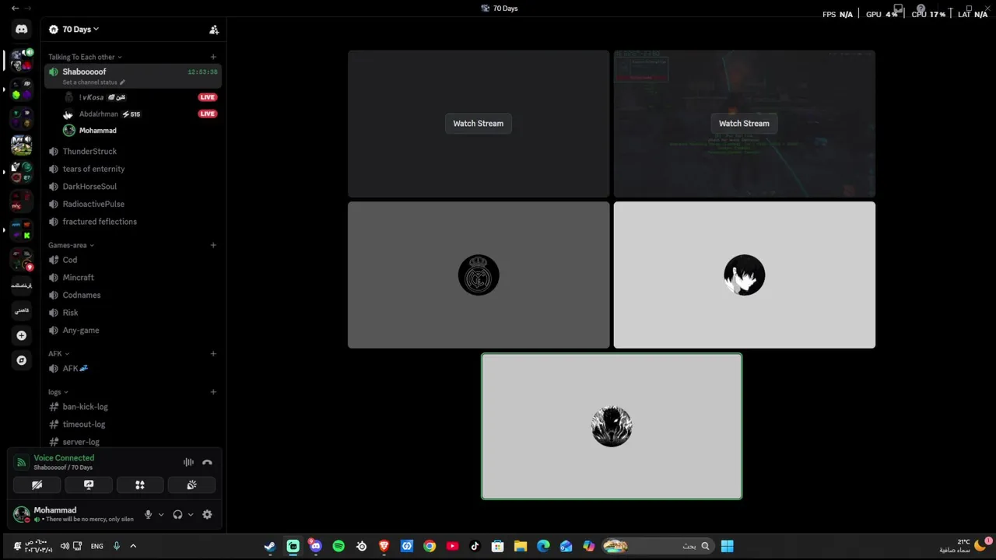Image resolution: width=996 pixels, height=560 pixels.
Task: Click the system tray volume speaker icon
Action: (65, 546)
